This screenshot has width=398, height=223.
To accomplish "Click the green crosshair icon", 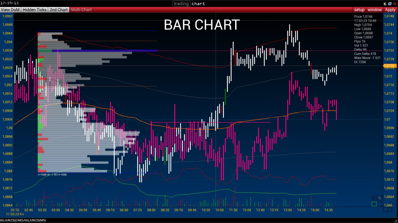I will (374, 204).
